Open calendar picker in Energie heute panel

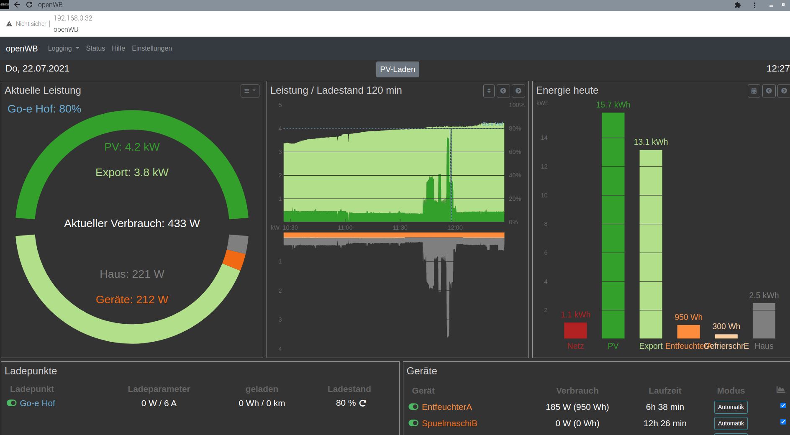(754, 91)
